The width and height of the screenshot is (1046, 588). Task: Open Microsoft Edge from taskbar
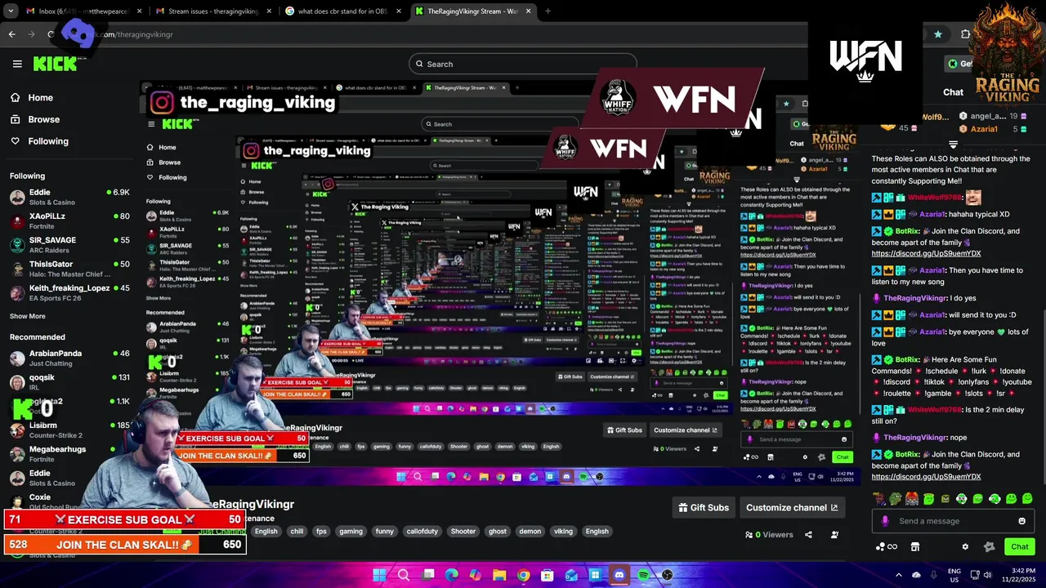pos(451,575)
